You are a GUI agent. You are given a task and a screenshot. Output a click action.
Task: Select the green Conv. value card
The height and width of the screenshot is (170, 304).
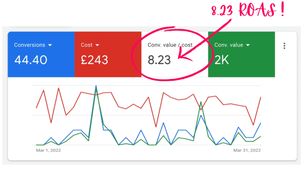pyautogui.click(x=242, y=54)
